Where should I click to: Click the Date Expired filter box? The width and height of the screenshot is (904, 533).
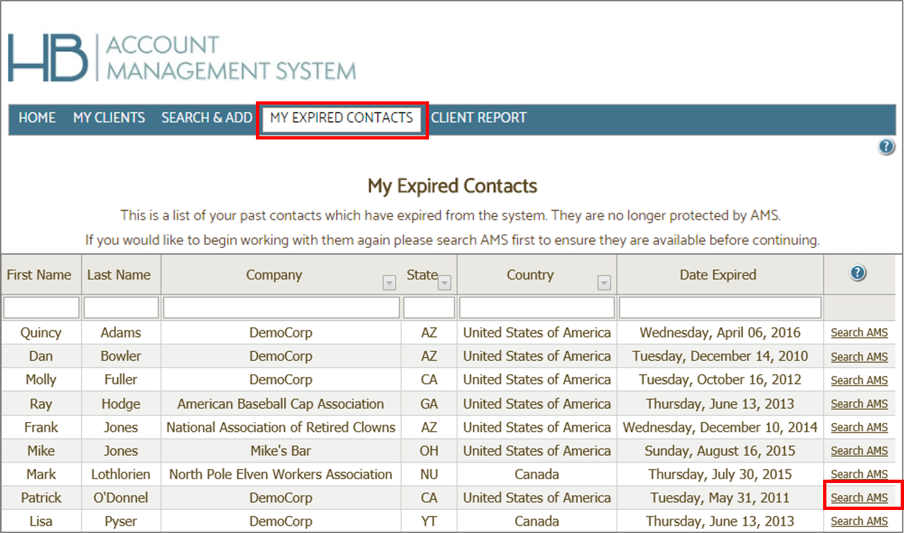click(x=719, y=307)
